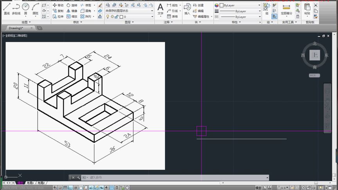Click the 编辑属性 (Edit attributes) tool

tap(201, 16)
